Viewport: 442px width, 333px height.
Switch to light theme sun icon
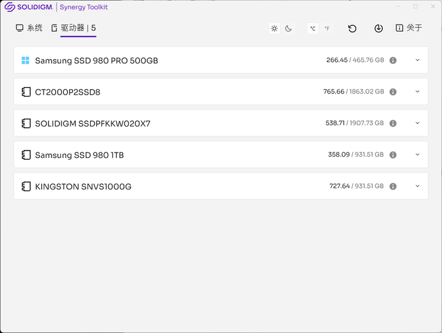[274, 28]
